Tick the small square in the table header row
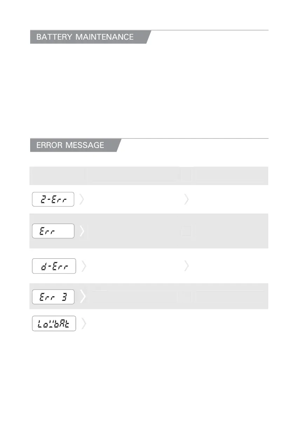298x427 pixels. pyautogui.click(x=187, y=175)
